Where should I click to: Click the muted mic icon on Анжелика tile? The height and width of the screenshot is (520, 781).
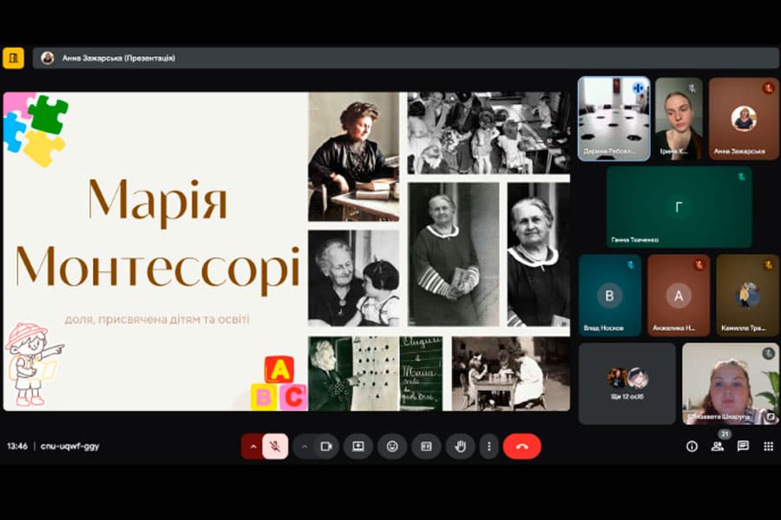pos(699,264)
